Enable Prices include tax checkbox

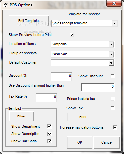pos(112,99)
